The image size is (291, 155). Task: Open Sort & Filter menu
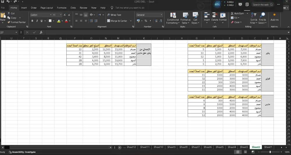tap(254, 18)
